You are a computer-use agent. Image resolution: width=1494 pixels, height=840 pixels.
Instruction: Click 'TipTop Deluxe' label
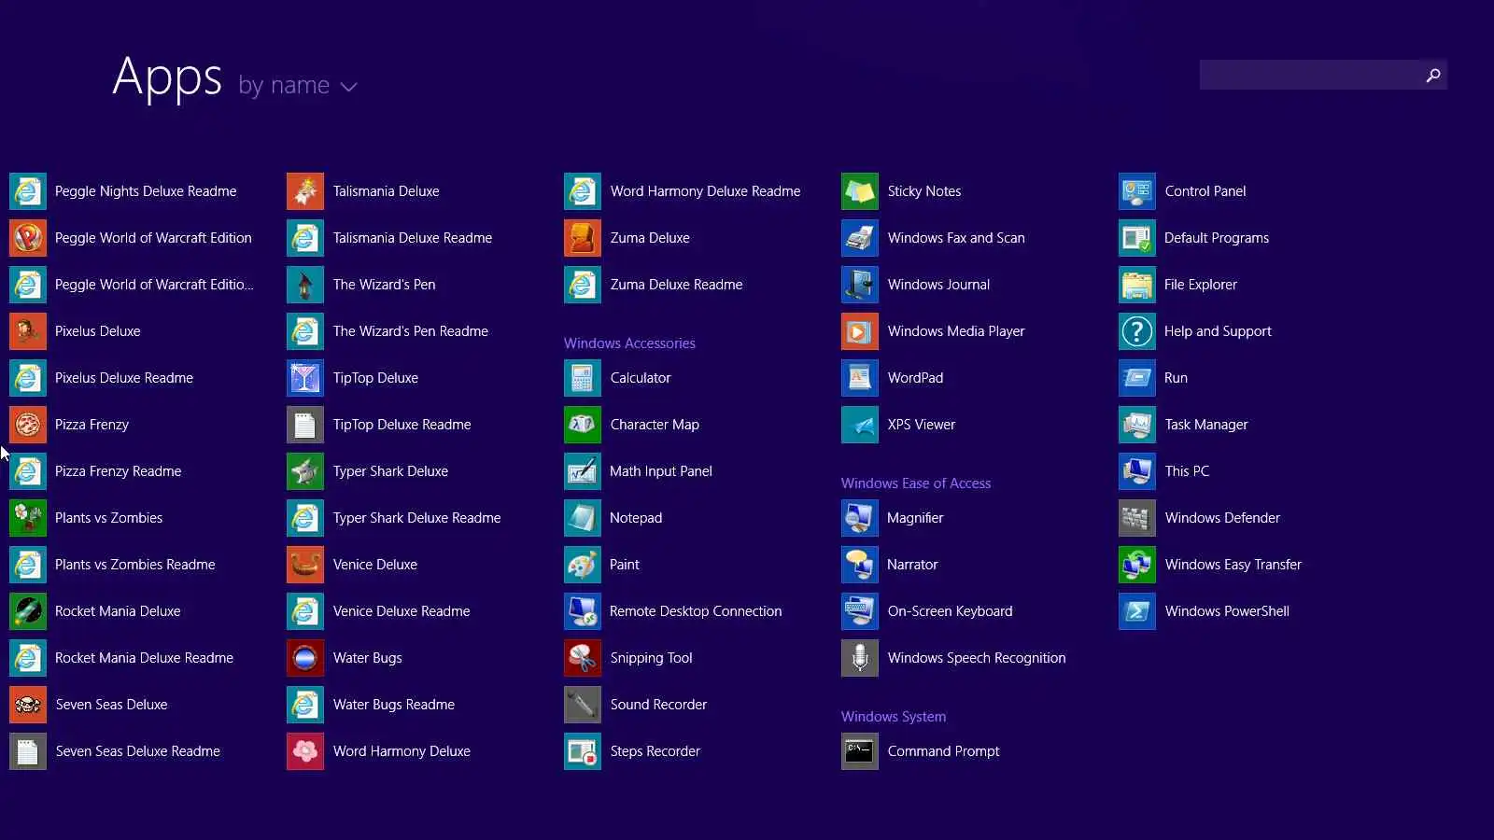click(375, 378)
